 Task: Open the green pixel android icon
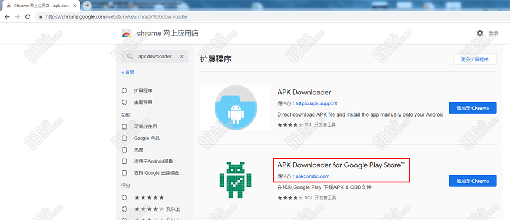coord(236,180)
